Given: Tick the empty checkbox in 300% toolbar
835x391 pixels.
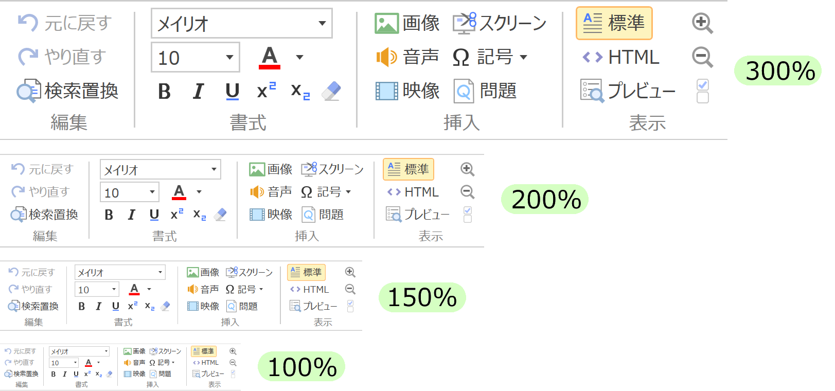Looking at the screenshot, I should coord(702,97).
